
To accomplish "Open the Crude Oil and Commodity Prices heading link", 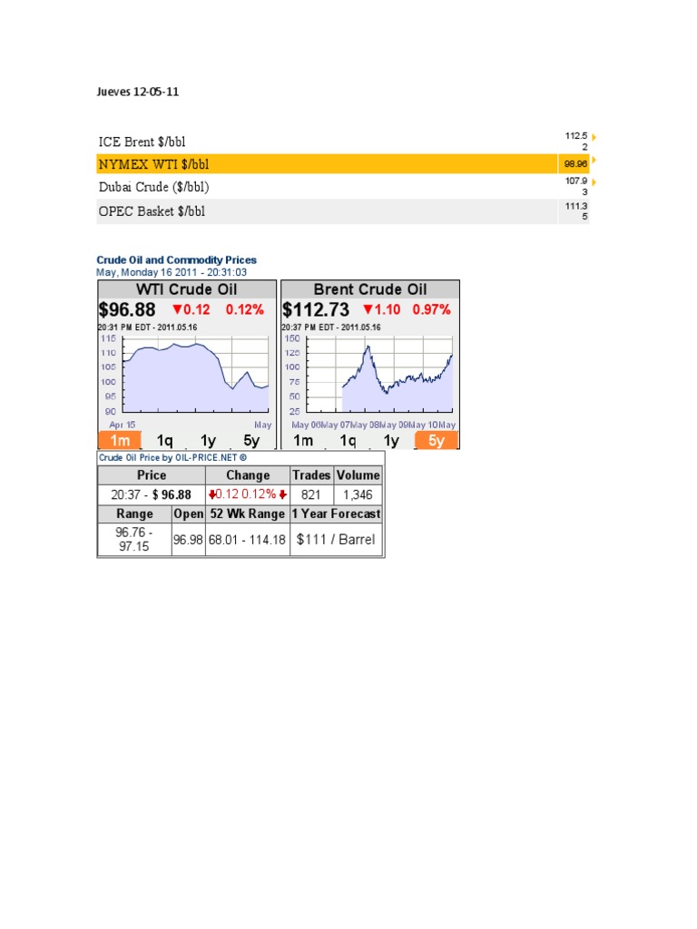I will coord(176,259).
